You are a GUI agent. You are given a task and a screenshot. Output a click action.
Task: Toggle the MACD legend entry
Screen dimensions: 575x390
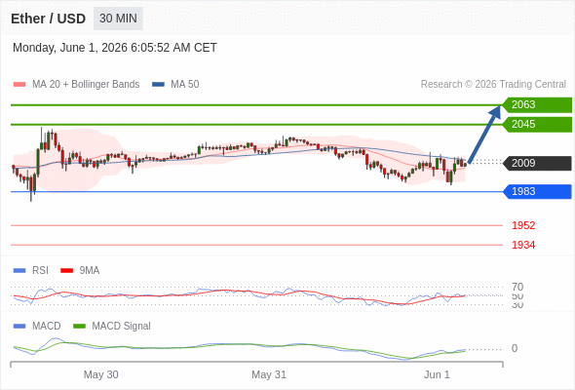coord(46,327)
